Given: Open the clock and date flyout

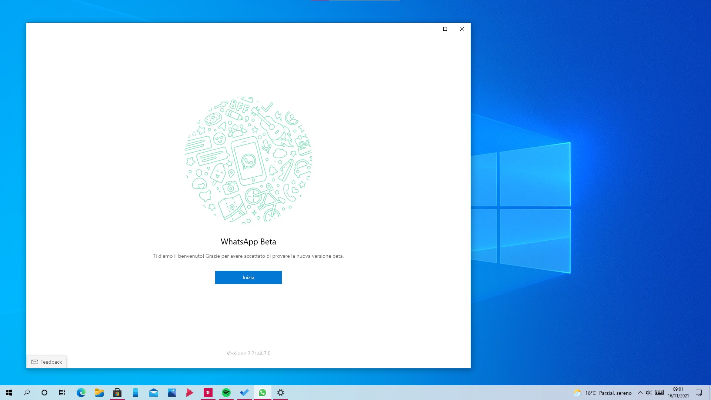Looking at the screenshot, I should click(678, 393).
